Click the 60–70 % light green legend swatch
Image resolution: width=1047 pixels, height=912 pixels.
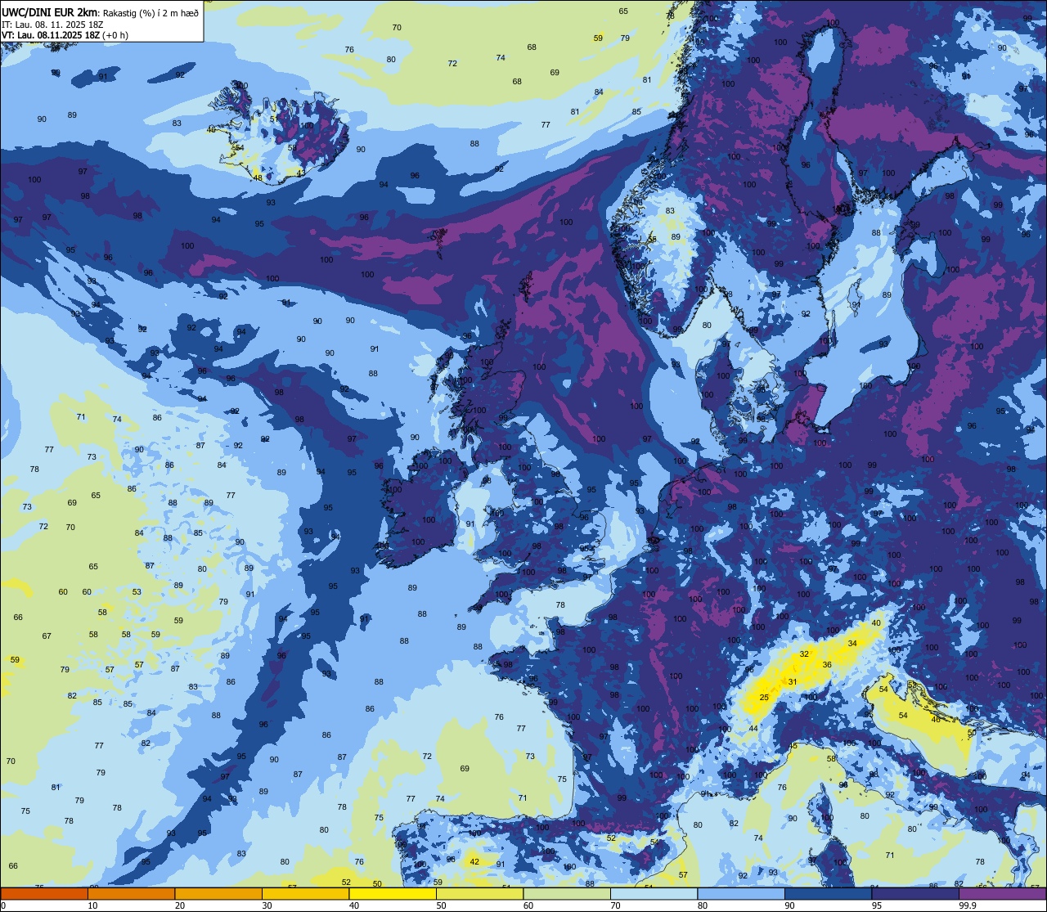(567, 893)
